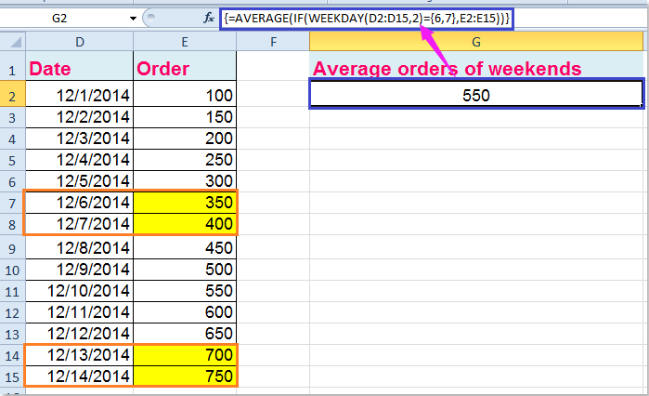Click the 'Date' header cell
This screenshot has height=396, width=649.
78,68
